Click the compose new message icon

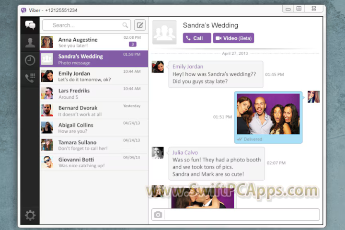[140, 25]
